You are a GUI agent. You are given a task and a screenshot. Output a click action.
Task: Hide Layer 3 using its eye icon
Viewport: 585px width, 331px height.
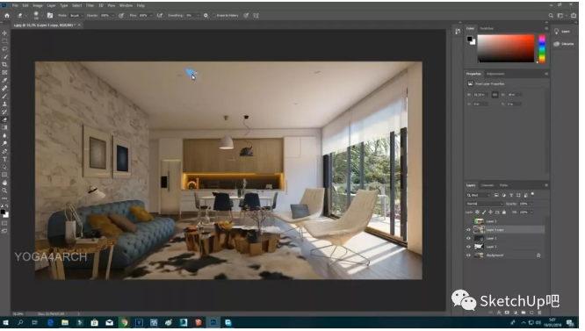point(468,247)
